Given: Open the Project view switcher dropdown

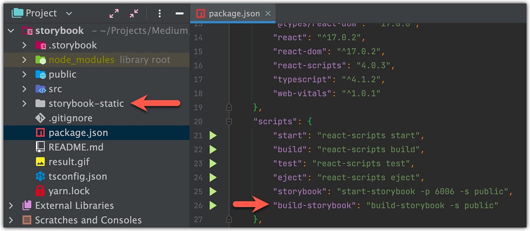Looking at the screenshot, I should (x=69, y=13).
